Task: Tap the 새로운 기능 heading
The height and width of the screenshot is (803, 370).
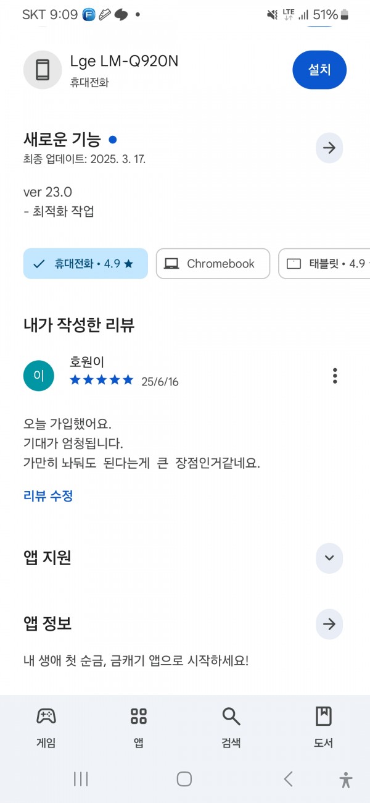Action: click(x=62, y=140)
